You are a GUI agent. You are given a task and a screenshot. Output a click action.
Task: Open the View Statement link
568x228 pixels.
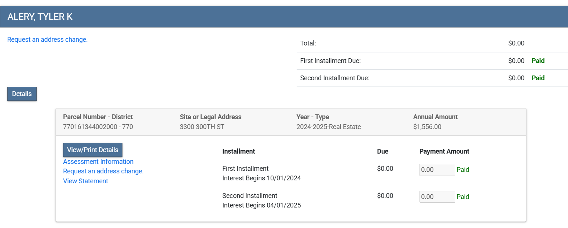(85, 181)
